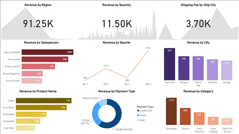Select the Nancy Freehafer 104K bar

coord(47,52)
